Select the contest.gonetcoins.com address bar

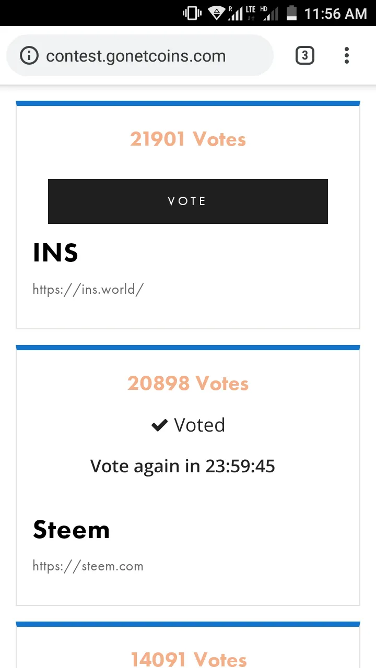click(x=140, y=55)
